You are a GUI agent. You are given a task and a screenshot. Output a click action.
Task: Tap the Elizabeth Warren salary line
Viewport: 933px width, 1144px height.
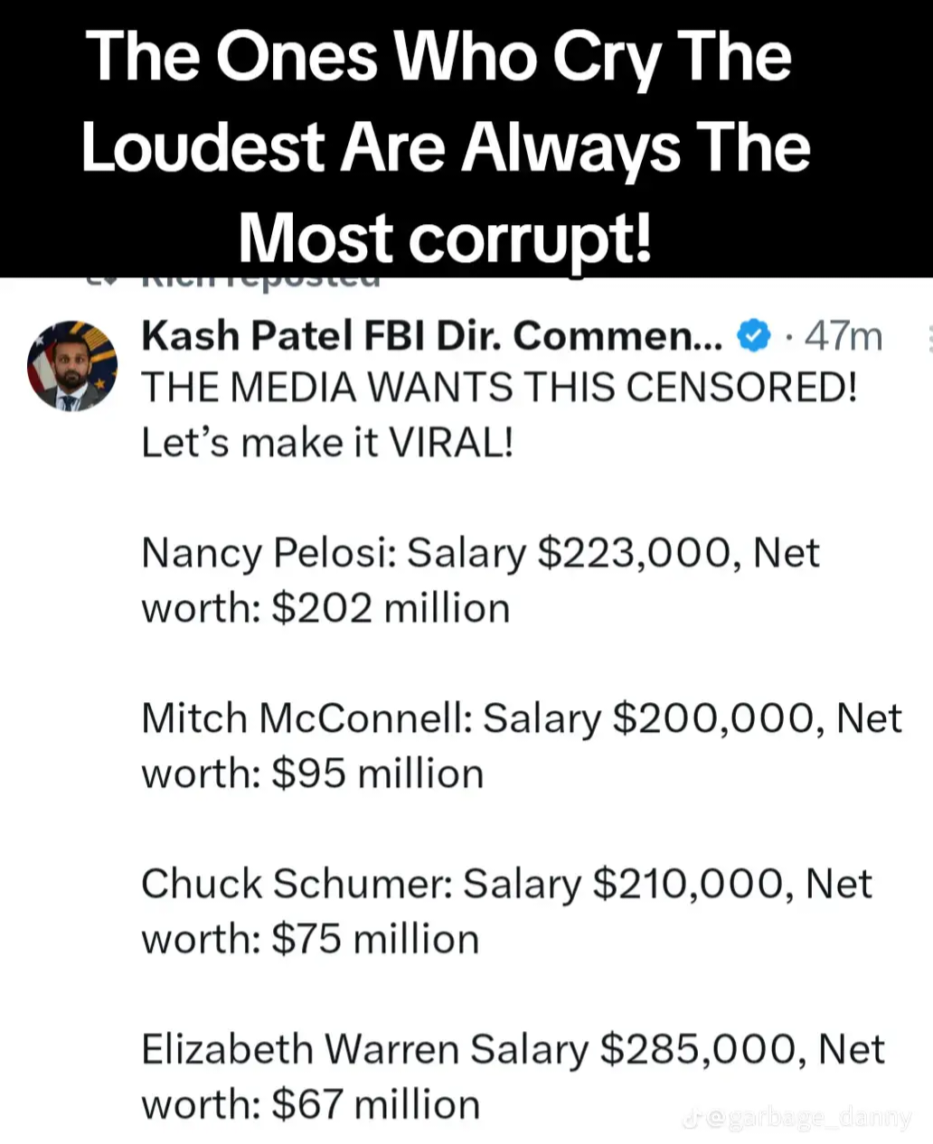pos(513,1049)
